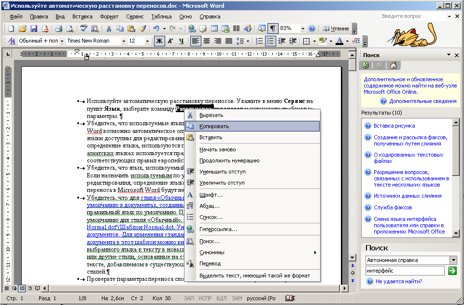464x305 pixels.
Task: Open print preview from the toolbar
Action: 70,29
